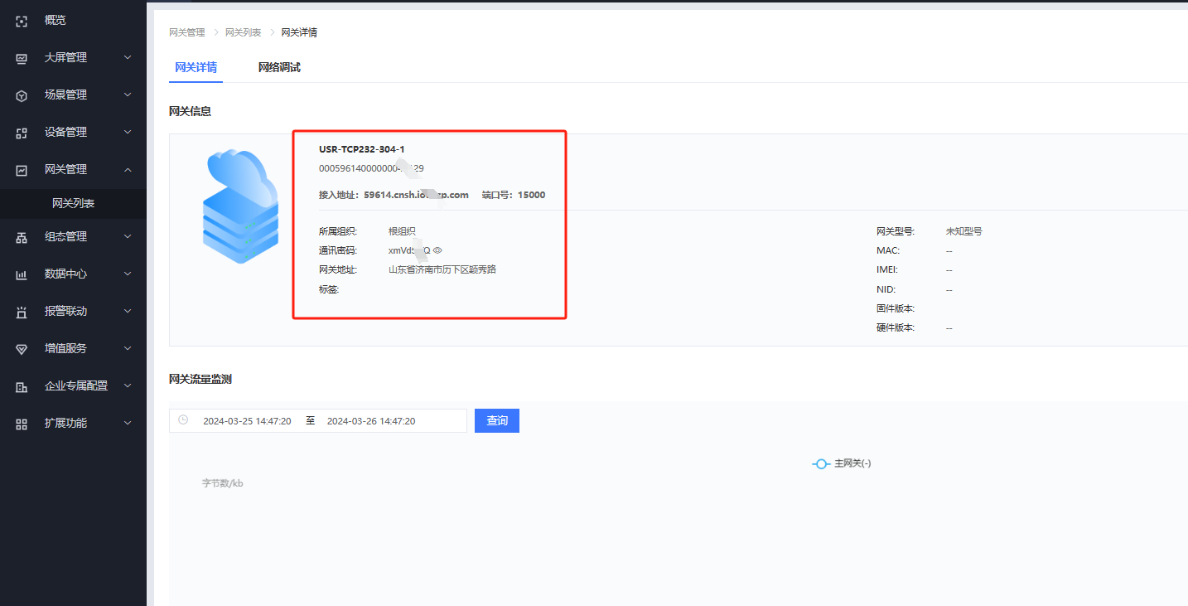Click the 增值服务 diamond icon

pos(22,349)
